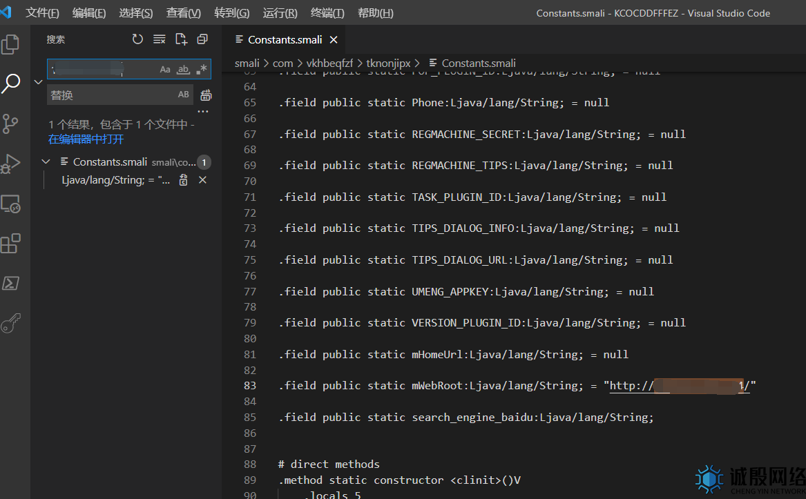
Task: Enable Use Regular Expression search
Action: 202,69
